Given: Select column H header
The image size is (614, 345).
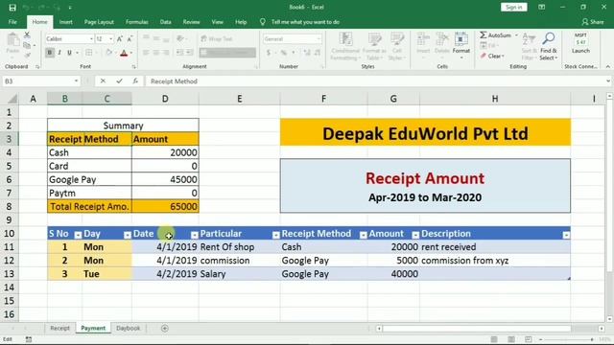Looking at the screenshot, I should (x=495, y=99).
